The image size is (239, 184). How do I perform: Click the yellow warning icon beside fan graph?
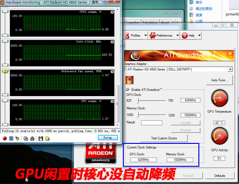[5, 71]
